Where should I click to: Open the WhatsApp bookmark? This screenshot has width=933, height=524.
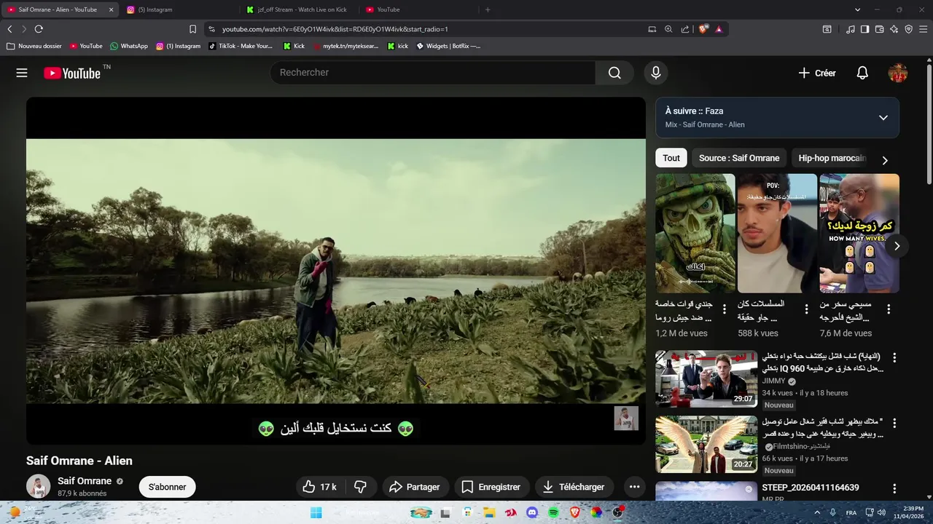129,46
